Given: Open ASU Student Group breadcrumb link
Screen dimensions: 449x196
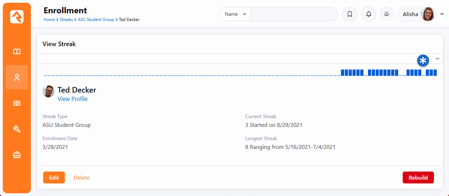Looking at the screenshot, I should 96,20.
